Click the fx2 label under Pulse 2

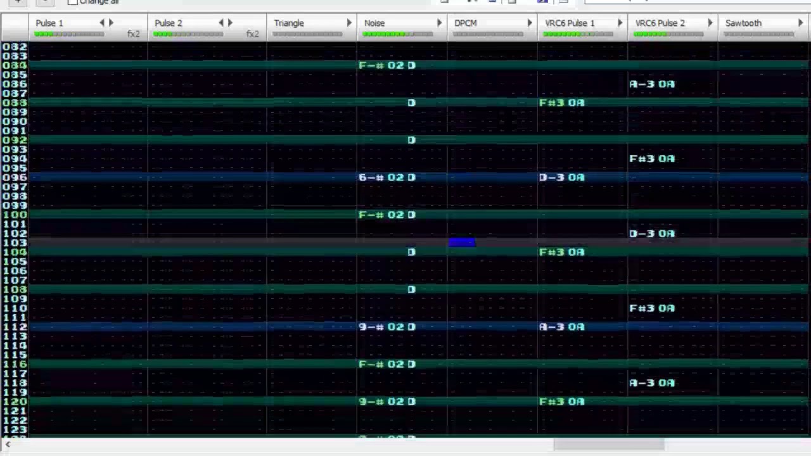point(252,34)
